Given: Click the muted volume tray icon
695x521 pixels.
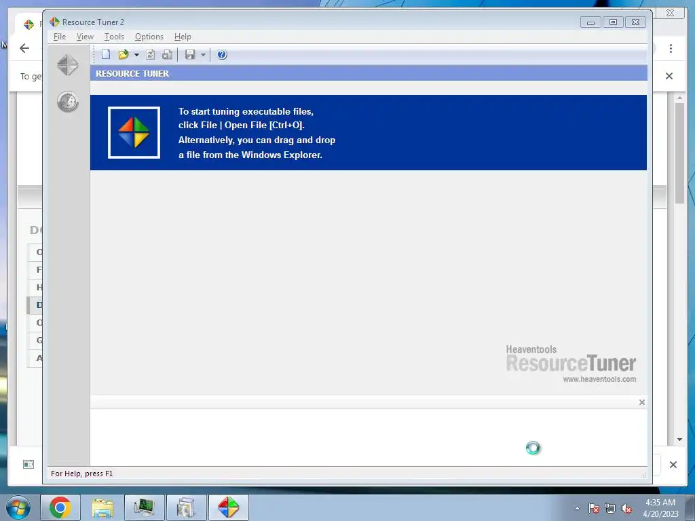Looking at the screenshot, I should pos(626,508).
